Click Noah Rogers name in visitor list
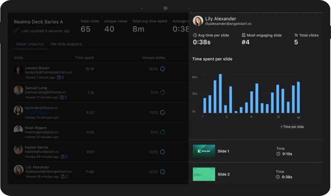This screenshot has width=331, height=196. 36,128
